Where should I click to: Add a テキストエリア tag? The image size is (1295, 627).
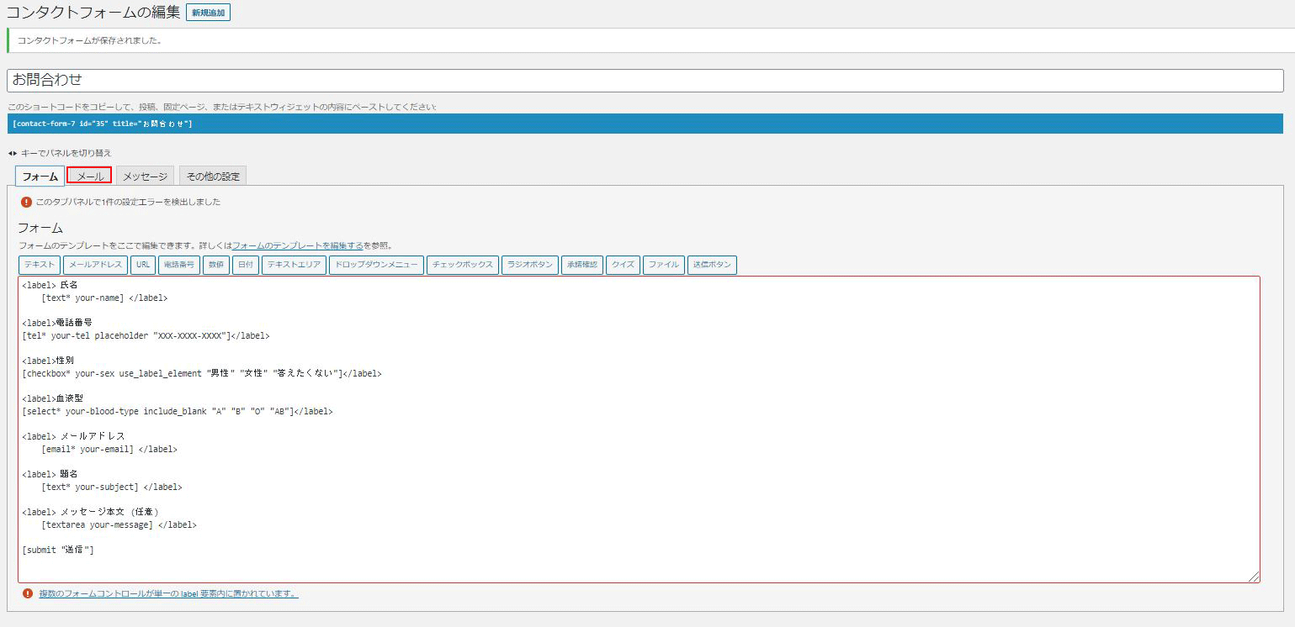(294, 265)
